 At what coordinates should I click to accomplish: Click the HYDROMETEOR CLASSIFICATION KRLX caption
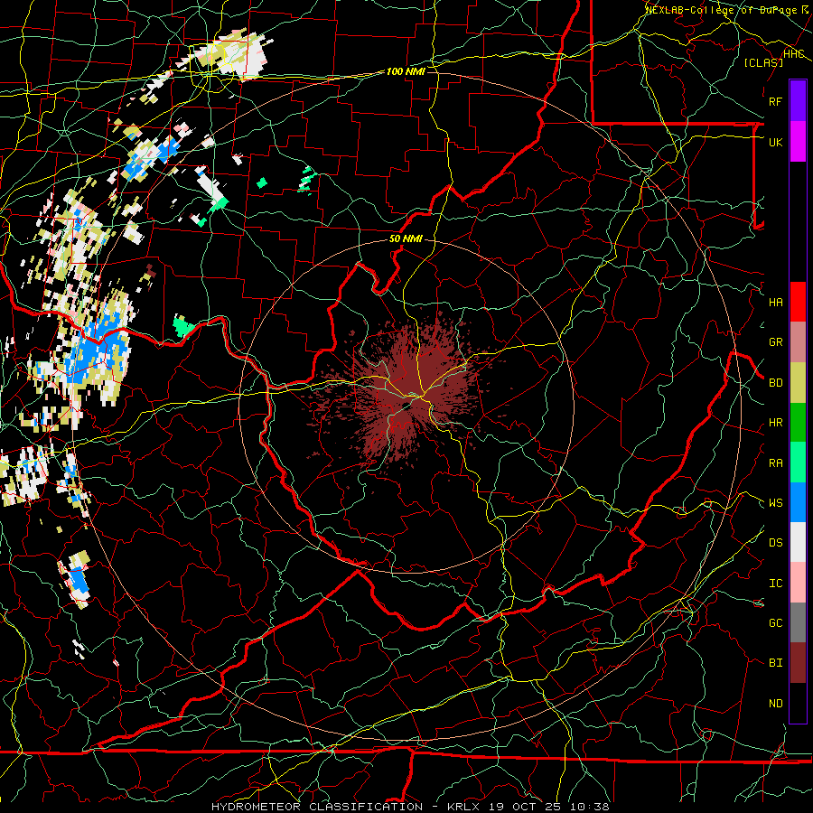pyautogui.click(x=410, y=807)
